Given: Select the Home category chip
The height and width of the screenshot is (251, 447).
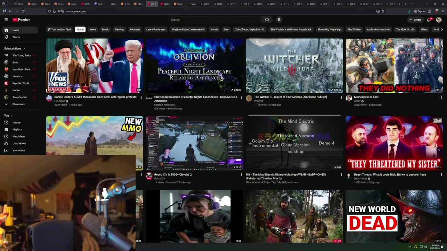Looking at the screenshot, I should (80, 30).
